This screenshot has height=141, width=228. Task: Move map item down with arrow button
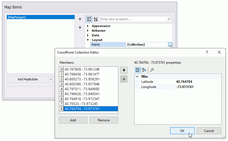pyautogui.click(x=80, y=27)
